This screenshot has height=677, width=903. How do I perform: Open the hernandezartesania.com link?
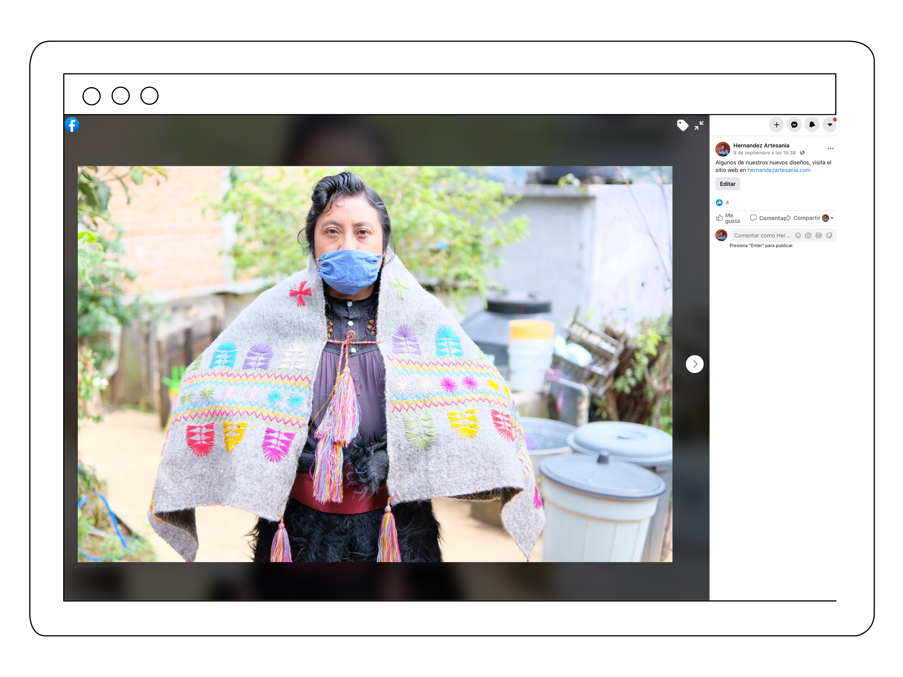(778, 170)
